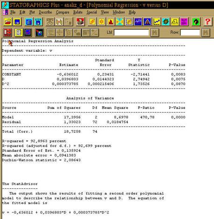Click the copy icon with two panels
This screenshot has height=219, width=214.
click(59, 22)
